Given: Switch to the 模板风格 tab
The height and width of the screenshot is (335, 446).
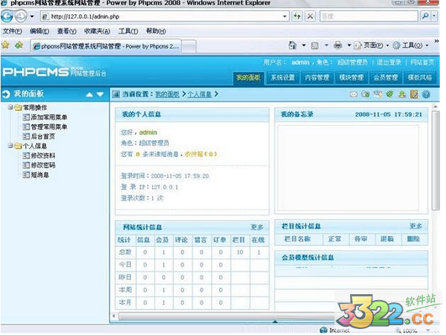Looking at the screenshot, I should 419,77.
